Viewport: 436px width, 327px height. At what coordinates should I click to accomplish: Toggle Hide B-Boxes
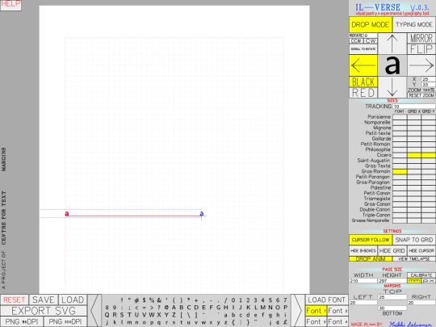pyautogui.click(x=363, y=250)
